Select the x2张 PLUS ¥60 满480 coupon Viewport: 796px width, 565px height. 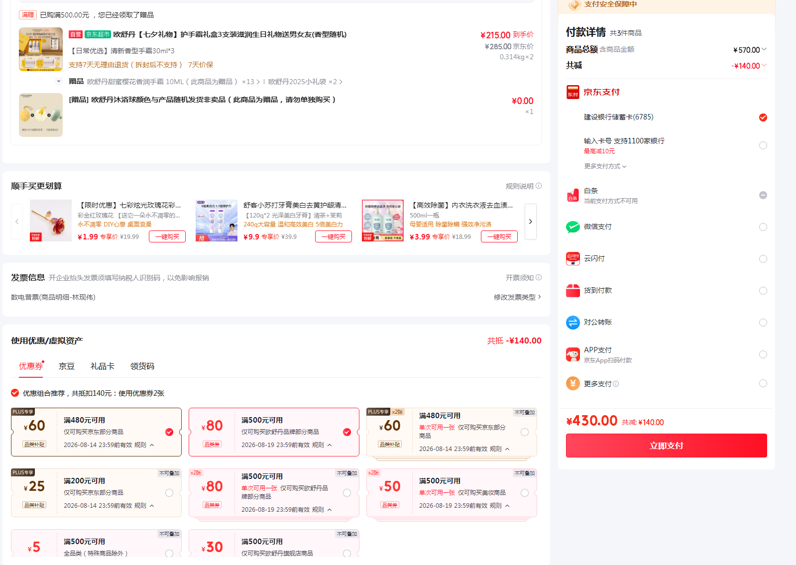tap(525, 432)
